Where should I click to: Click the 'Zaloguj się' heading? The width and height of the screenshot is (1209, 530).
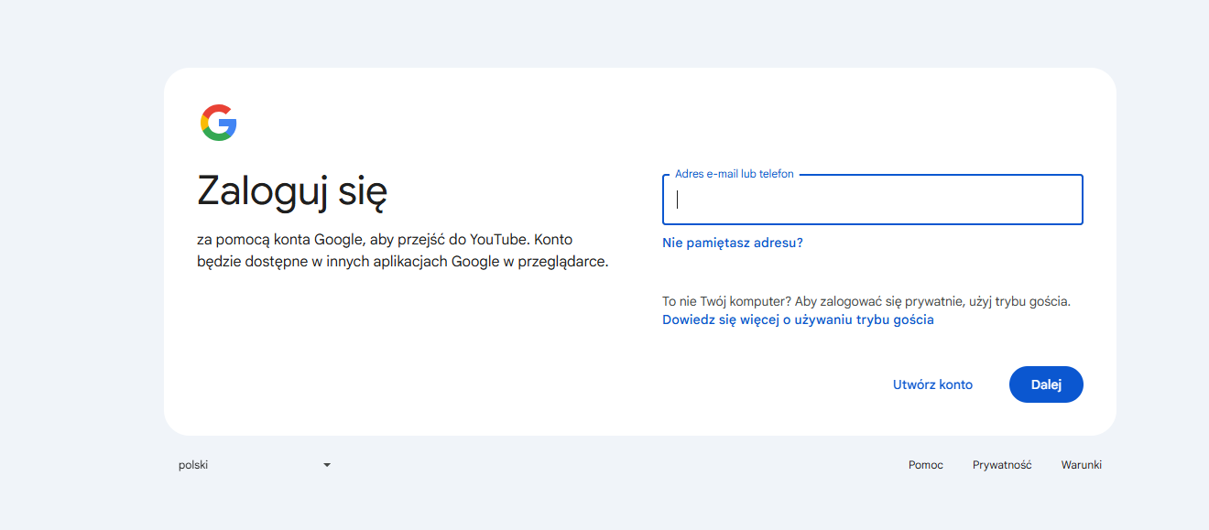[292, 191]
